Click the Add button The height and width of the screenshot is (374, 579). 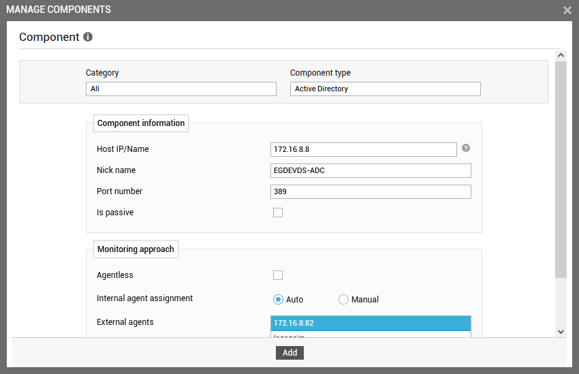290,353
